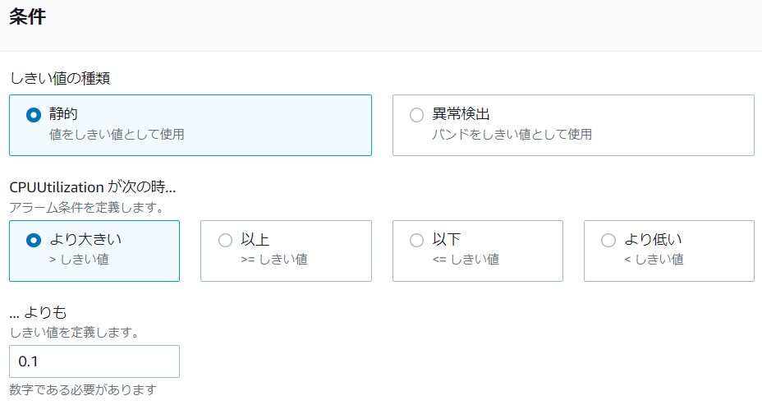Image resolution: width=762 pixels, height=405 pixels.
Task: Click the 数字である必要があります hint text
Action: point(82,389)
